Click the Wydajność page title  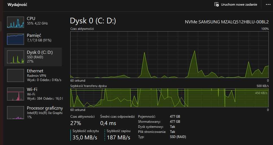[x=17, y=5]
